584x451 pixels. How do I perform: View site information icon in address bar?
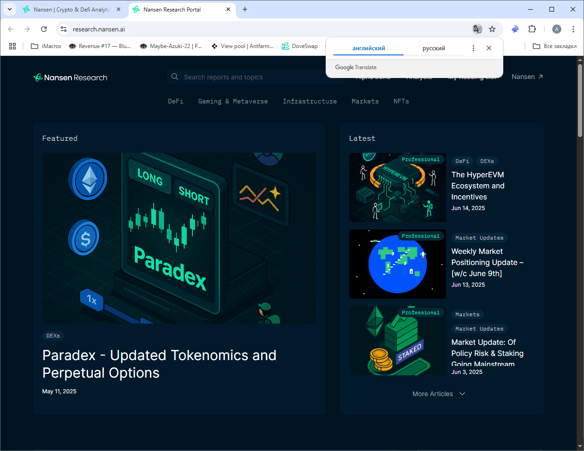click(64, 29)
